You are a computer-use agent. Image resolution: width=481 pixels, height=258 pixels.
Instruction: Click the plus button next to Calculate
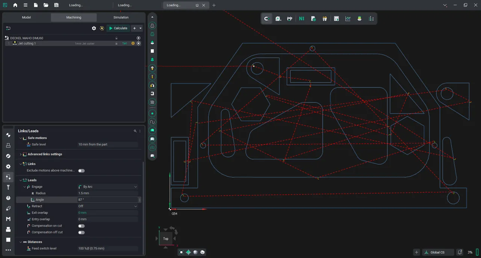(x=135, y=28)
